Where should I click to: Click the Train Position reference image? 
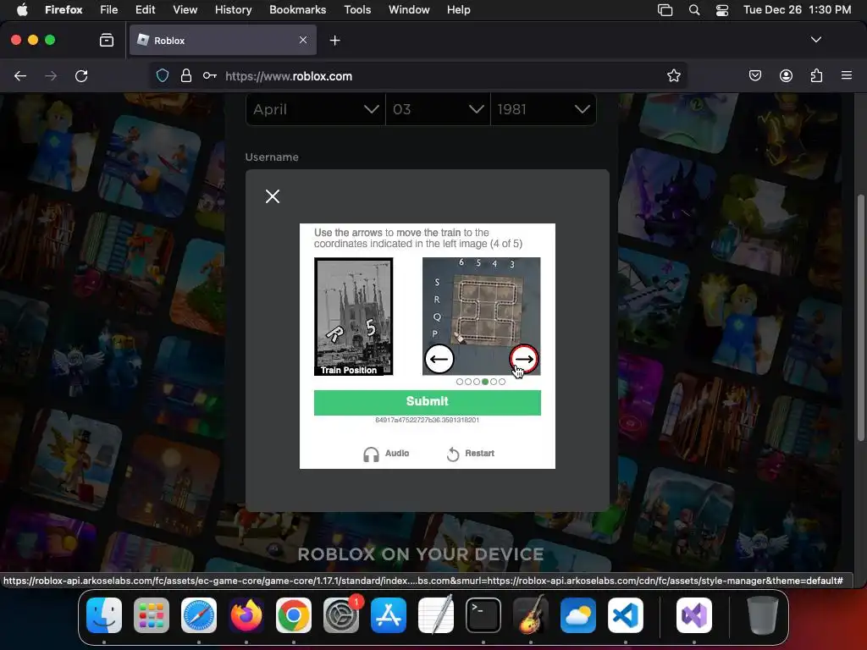pyautogui.click(x=353, y=317)
